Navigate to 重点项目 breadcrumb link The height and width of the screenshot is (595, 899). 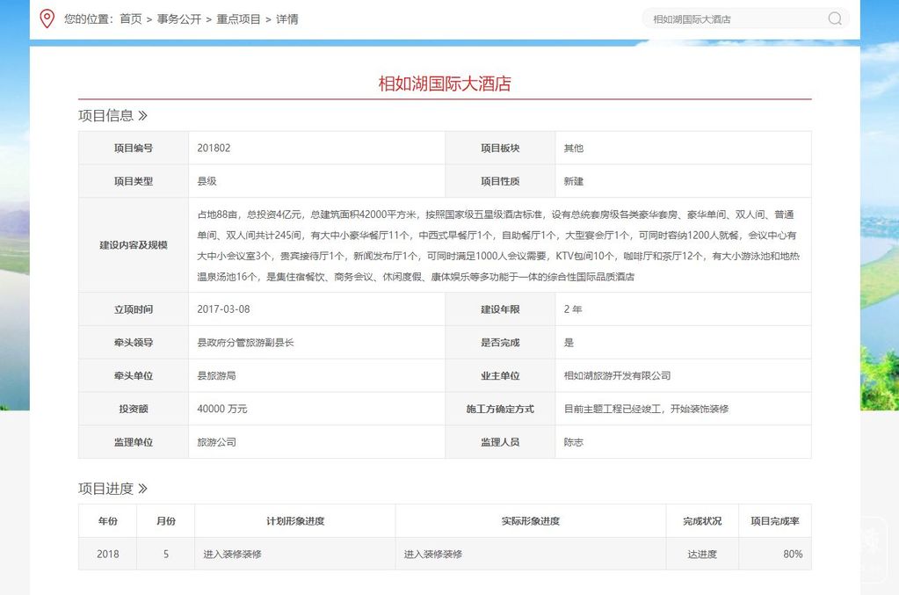238,18
